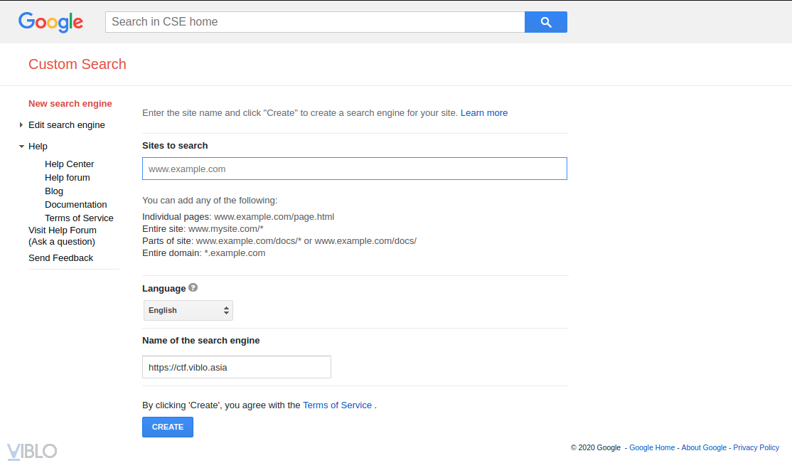Open the Language dropdown
This screenshot has width=792, height=468.
coord(188,310)
